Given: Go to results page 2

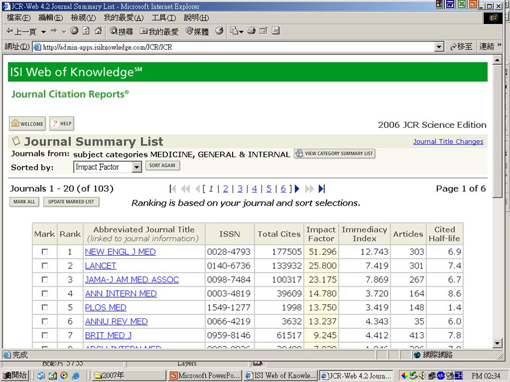Looking at the screenshot, I should point(225,189).
